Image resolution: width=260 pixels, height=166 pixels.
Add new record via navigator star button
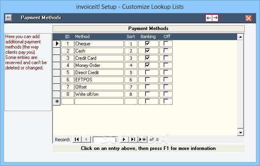(x=143, y=140)
